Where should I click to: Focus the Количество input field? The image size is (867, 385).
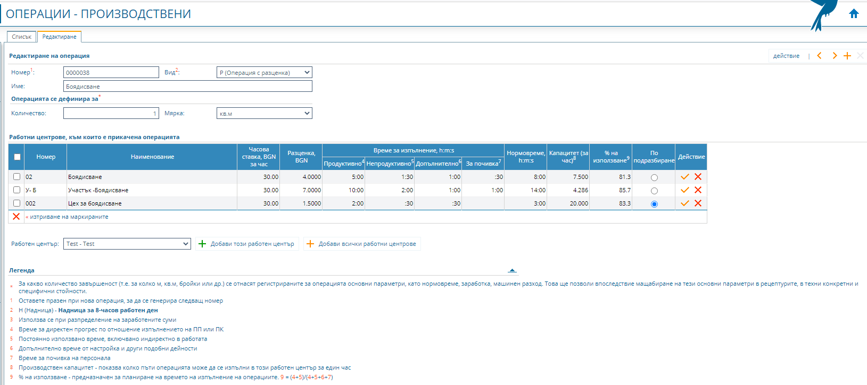111,113
